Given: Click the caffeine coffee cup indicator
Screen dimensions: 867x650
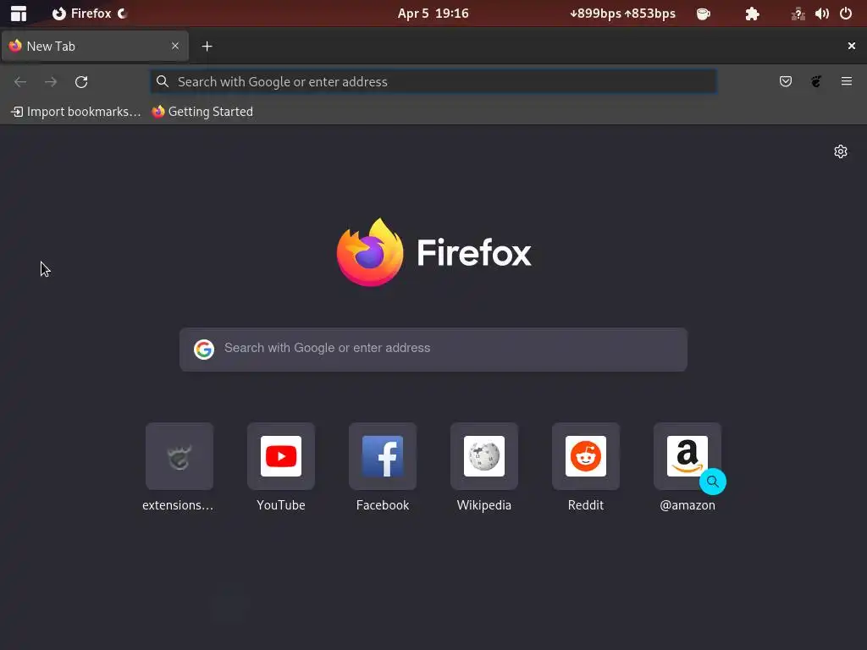Looking at the screenshot, I should click(704, 14).
